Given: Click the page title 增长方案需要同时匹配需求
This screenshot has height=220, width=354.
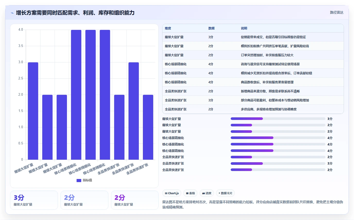Looking at the screenshot, I should (75, 13).
